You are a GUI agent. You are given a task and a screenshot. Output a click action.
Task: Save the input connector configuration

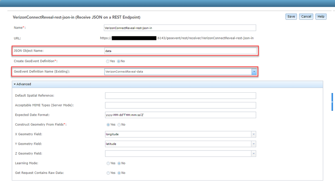pos(291,16)
